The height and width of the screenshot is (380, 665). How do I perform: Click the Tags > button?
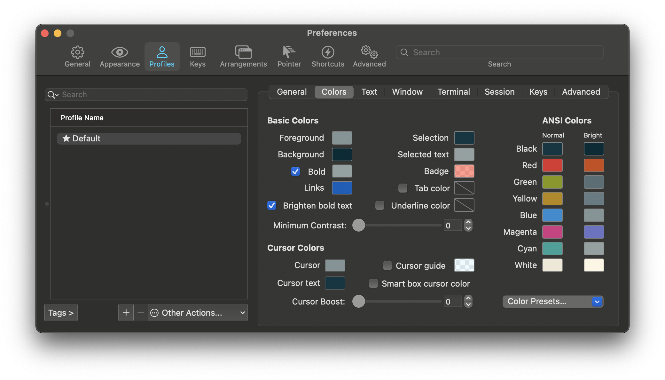61,313
